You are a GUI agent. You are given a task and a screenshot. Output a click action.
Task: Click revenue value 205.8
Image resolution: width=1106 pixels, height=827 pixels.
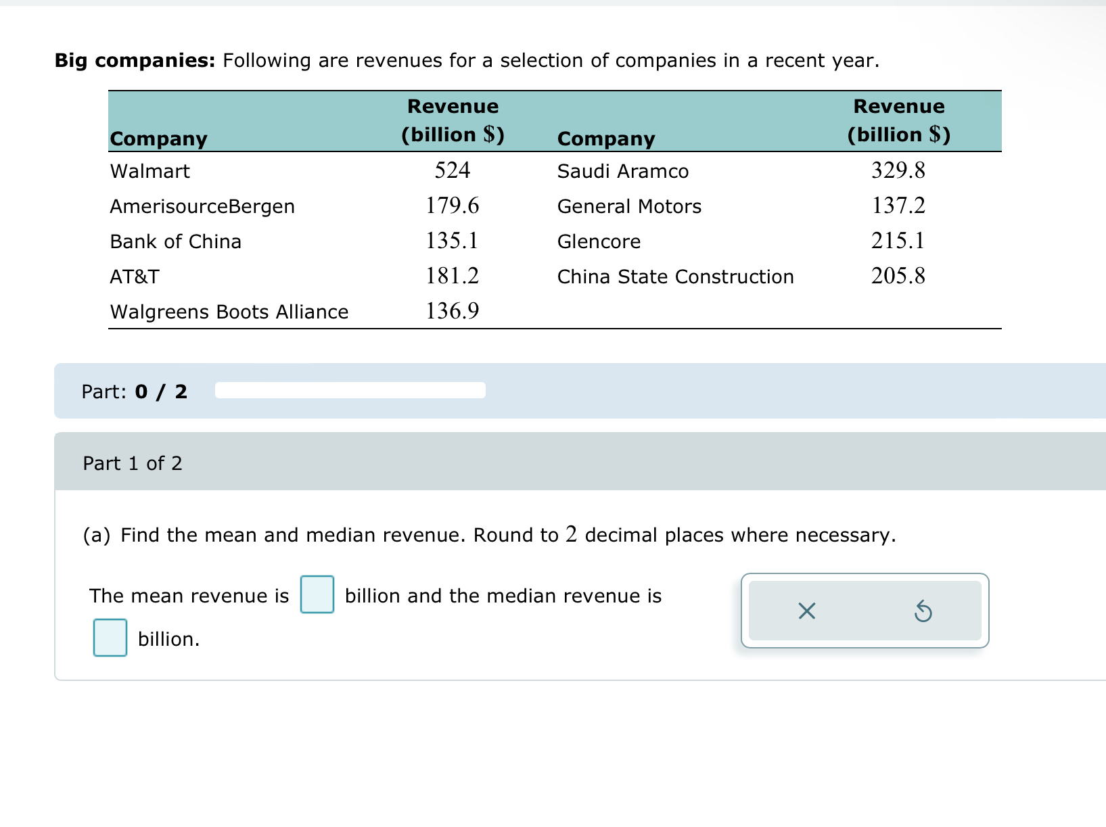pos(898,275)
